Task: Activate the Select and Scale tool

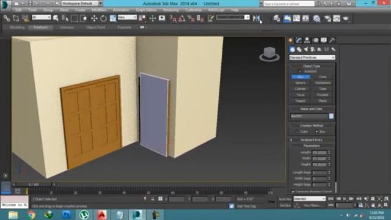Action: pyautogui.click(x=112, y=18)
